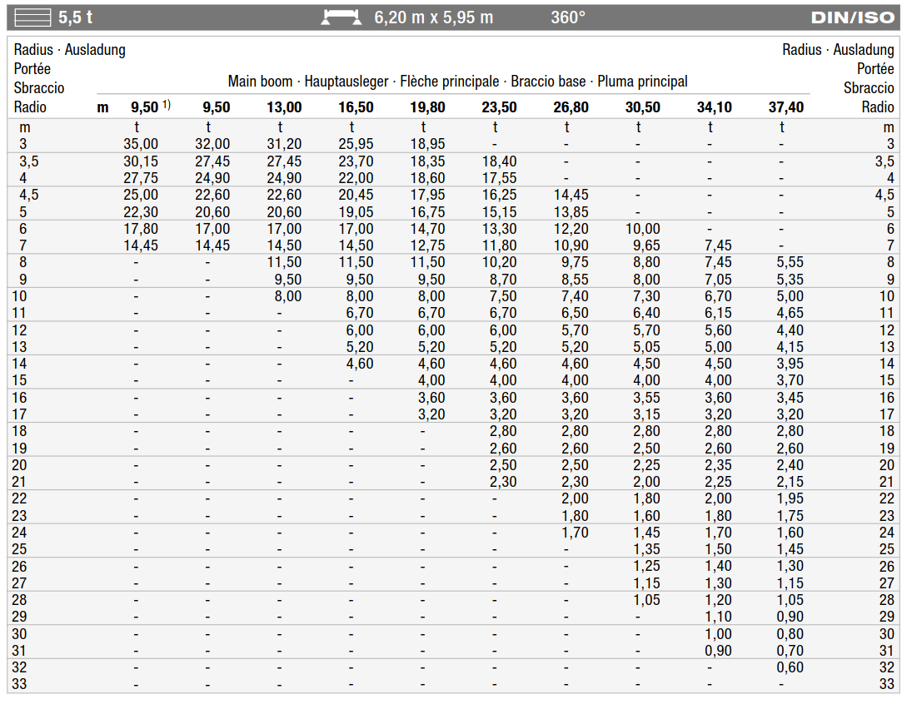The image size is (912, 704).
Task: Select the 9,50 footnote 1) column header
Action: pyautogui.click(x=150, y=107)
